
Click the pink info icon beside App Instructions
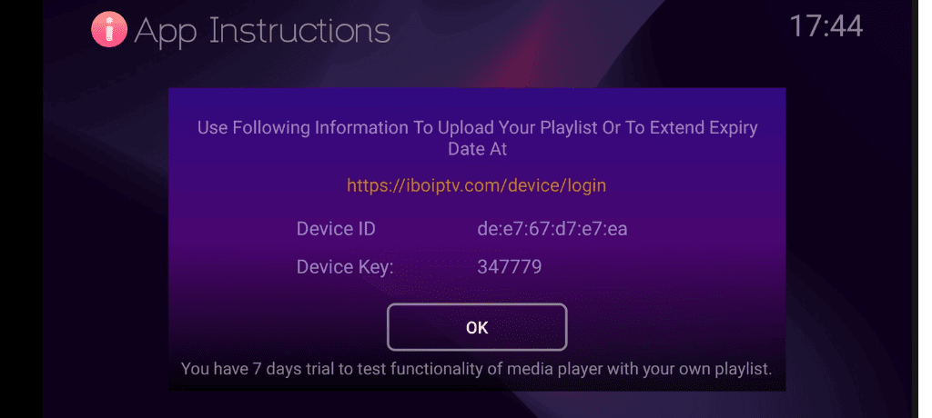109,31
